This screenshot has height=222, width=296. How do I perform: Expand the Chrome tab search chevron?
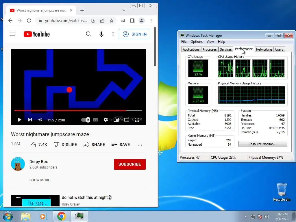[x=124, y=10]
